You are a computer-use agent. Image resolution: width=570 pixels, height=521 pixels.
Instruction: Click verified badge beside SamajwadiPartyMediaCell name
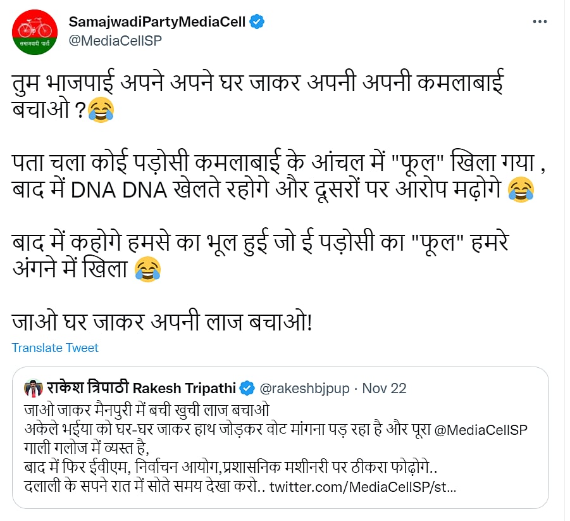tap(256, 22)
